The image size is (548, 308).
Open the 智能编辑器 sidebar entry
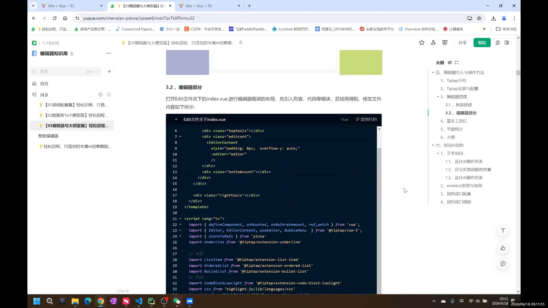[48, 136]
